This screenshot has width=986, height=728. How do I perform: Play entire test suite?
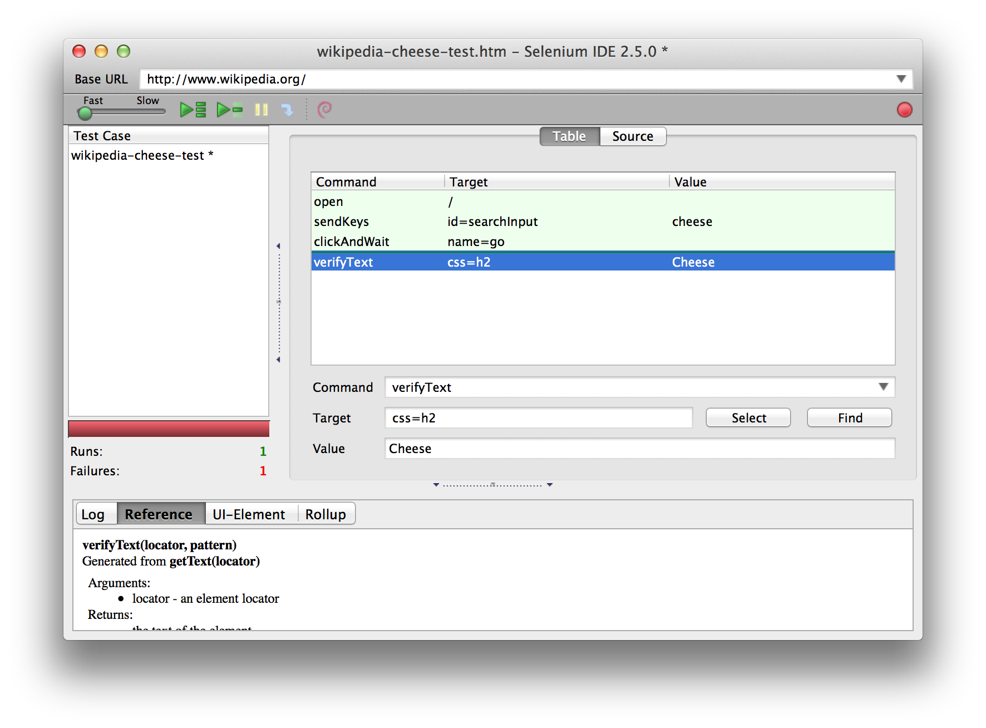pos(193,110)
